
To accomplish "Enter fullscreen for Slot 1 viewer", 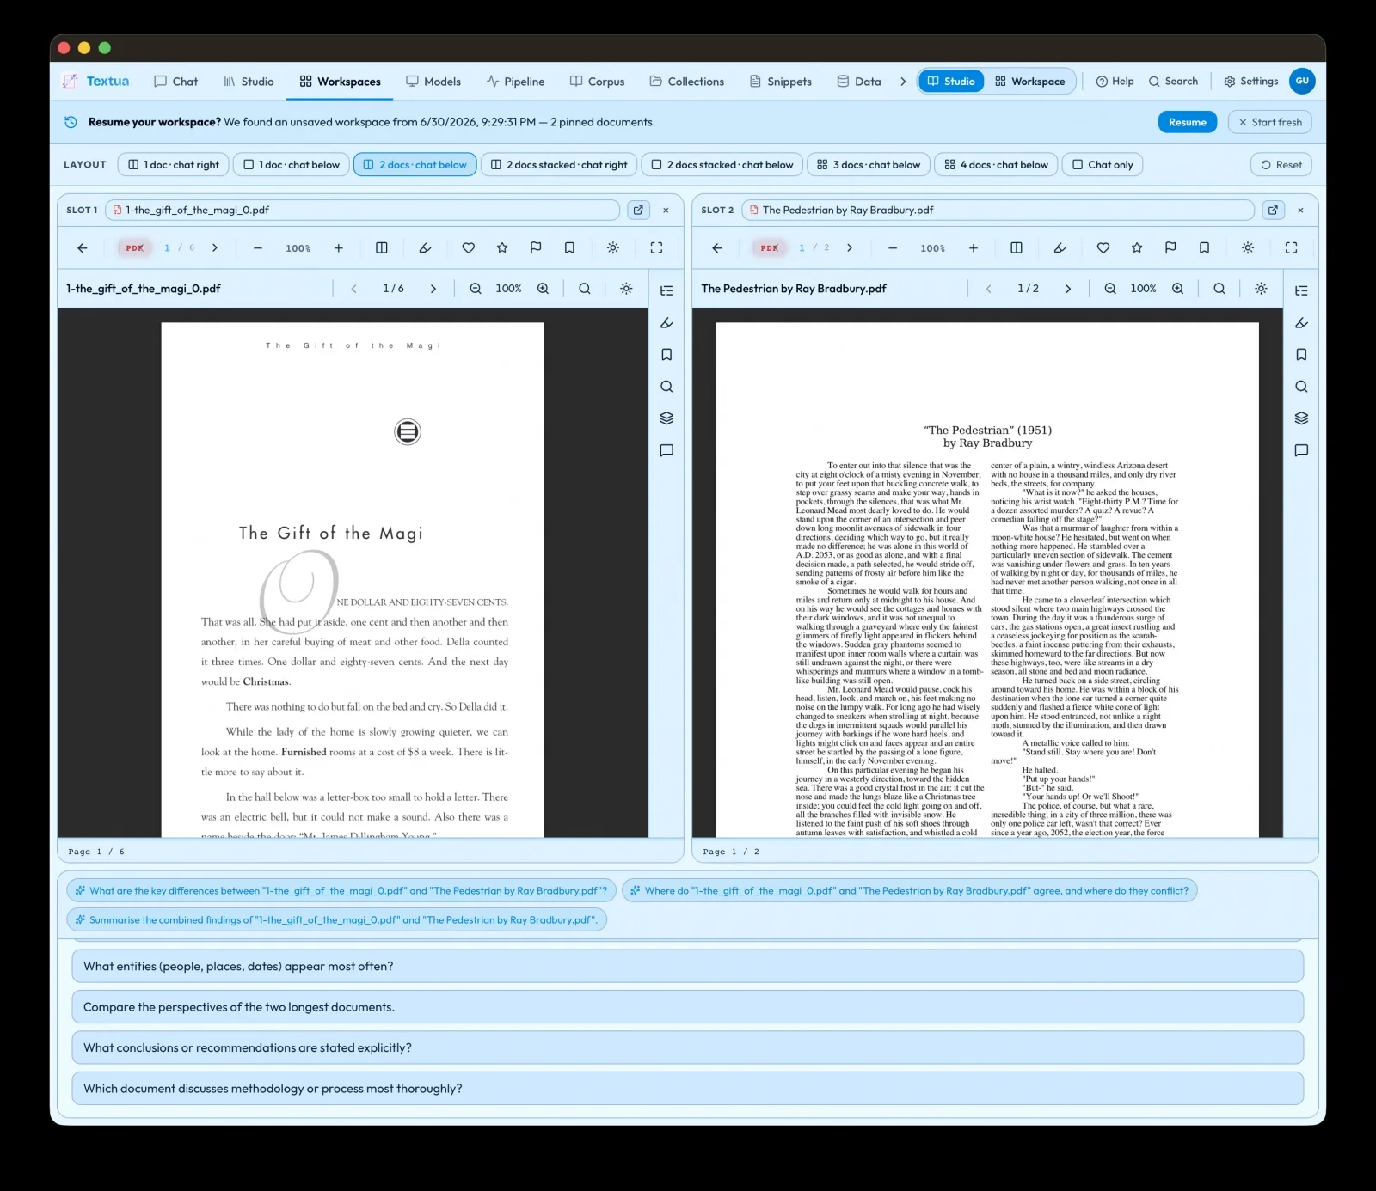I will click(656, 248).
